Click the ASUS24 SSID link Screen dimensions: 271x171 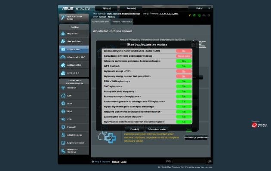102,17
